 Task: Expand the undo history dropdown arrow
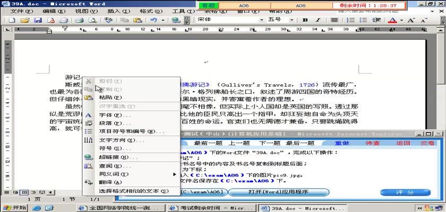click(163, 20)
